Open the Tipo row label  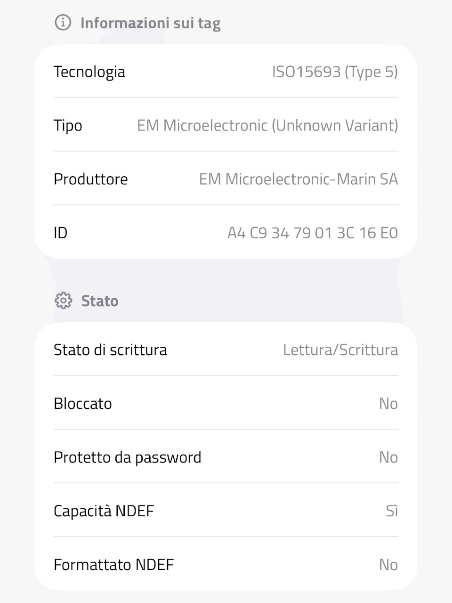tap(68, 126)
